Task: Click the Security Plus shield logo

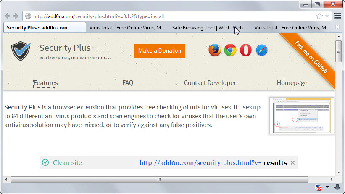Action: (x=21, y=50)
